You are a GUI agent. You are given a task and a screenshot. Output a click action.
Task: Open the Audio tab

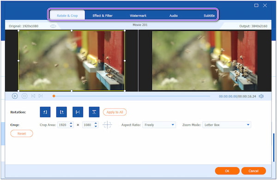174,16
